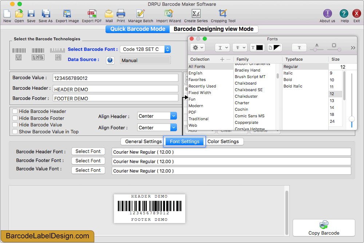
Task: Enable Show Barcode Value in Top
Action: pyautogui.click(x=15, y=131)
